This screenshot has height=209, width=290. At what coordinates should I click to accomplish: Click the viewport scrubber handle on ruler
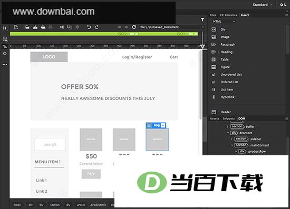click(x=202, y=46)
